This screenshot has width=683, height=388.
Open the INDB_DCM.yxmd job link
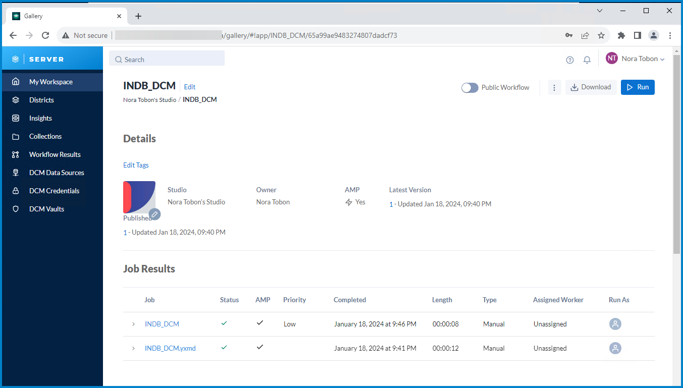point(170,348)
